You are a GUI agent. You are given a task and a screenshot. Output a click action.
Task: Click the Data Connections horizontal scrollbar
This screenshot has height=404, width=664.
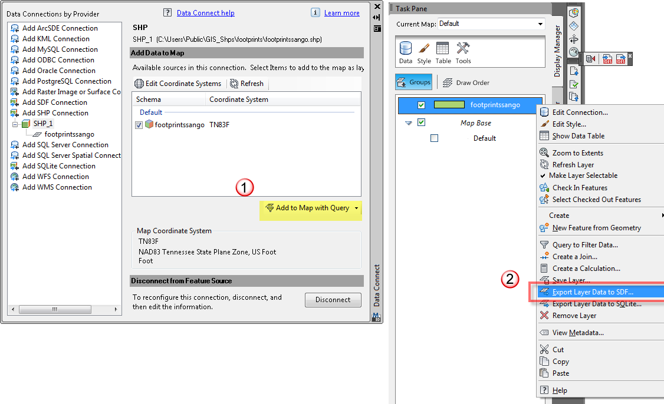[x=55, y=309]
